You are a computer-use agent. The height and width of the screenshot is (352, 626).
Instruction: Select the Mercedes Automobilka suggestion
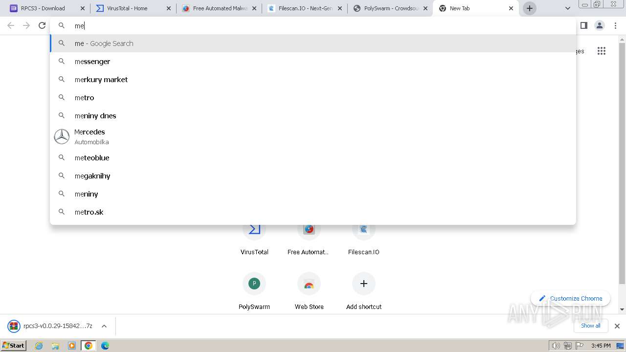[x=313, y=137]
